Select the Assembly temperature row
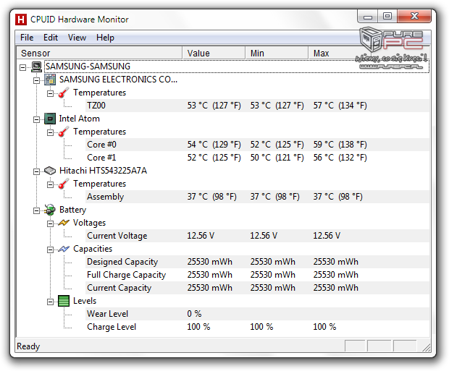The height and width of the screenshot is (371, 449). [258, 197]
